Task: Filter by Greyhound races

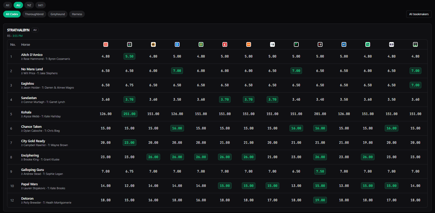Action: click(x=58, y=14)
